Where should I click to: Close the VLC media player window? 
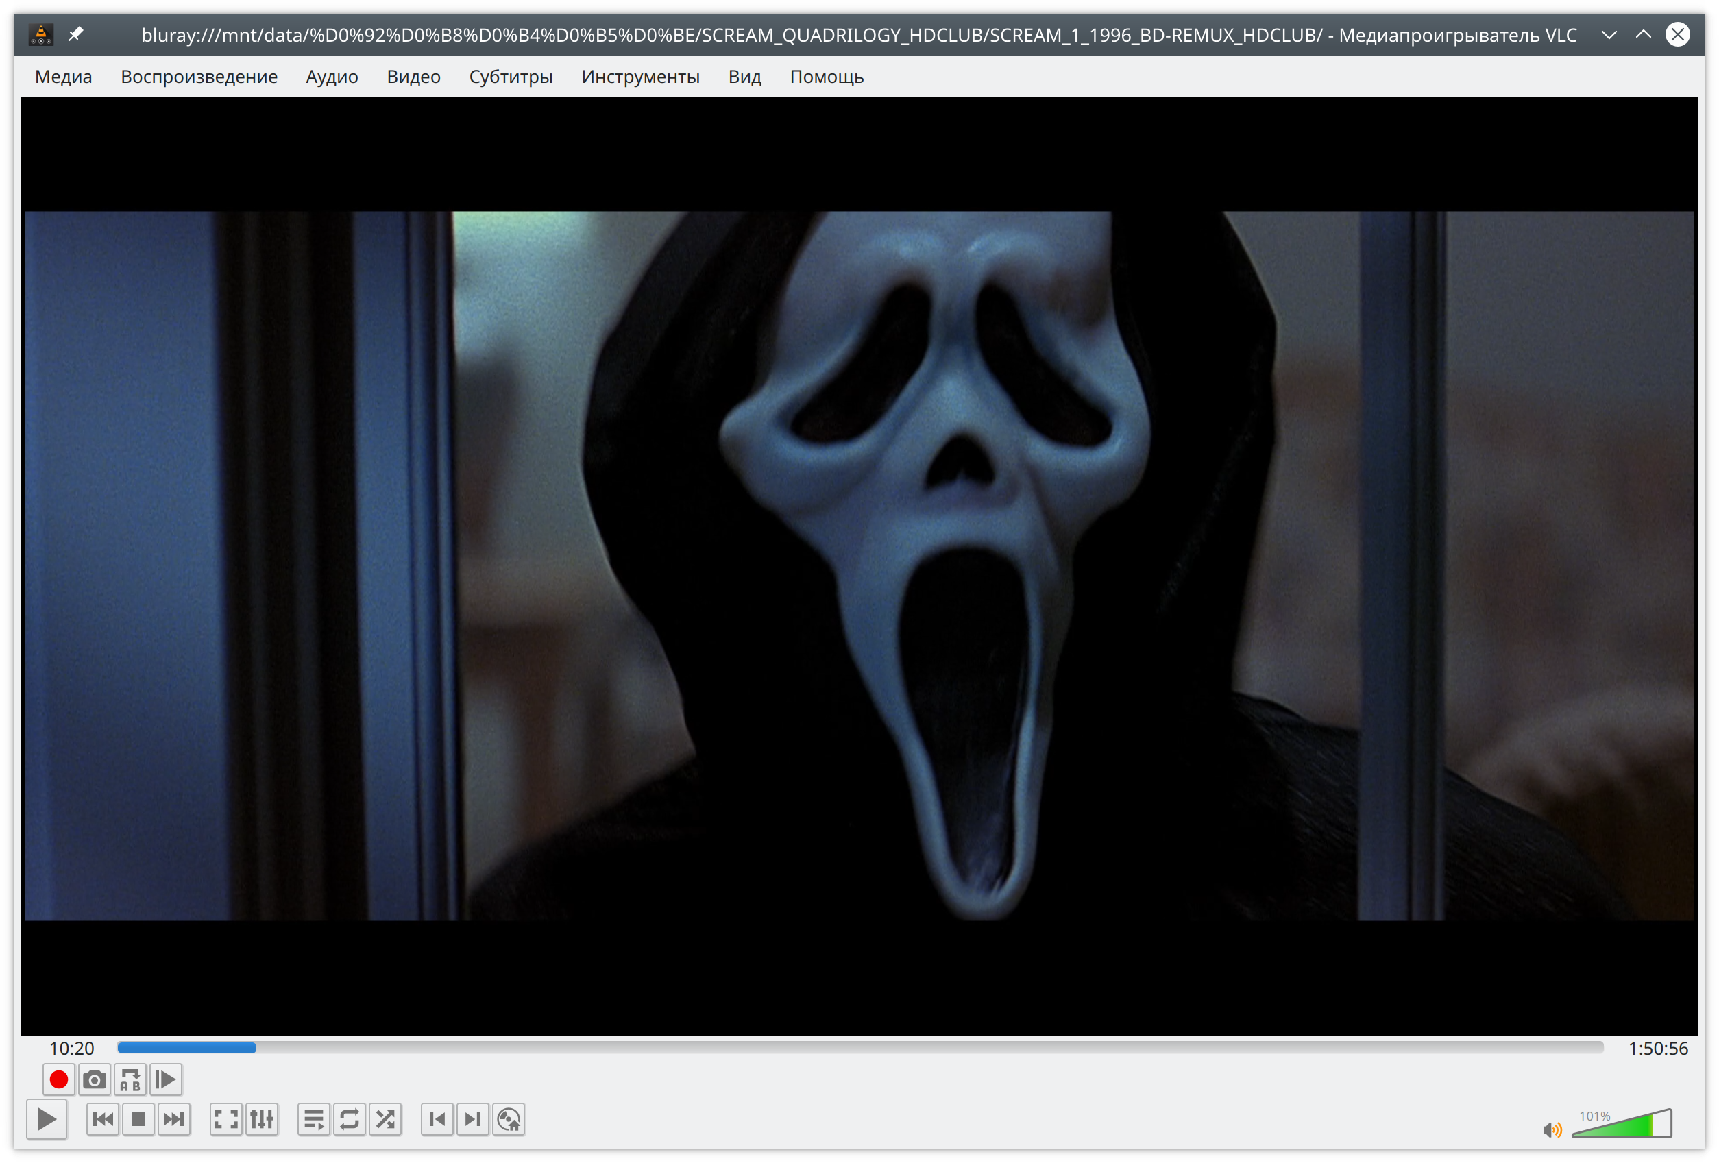pyautogui.click(x=1678, y=35)
